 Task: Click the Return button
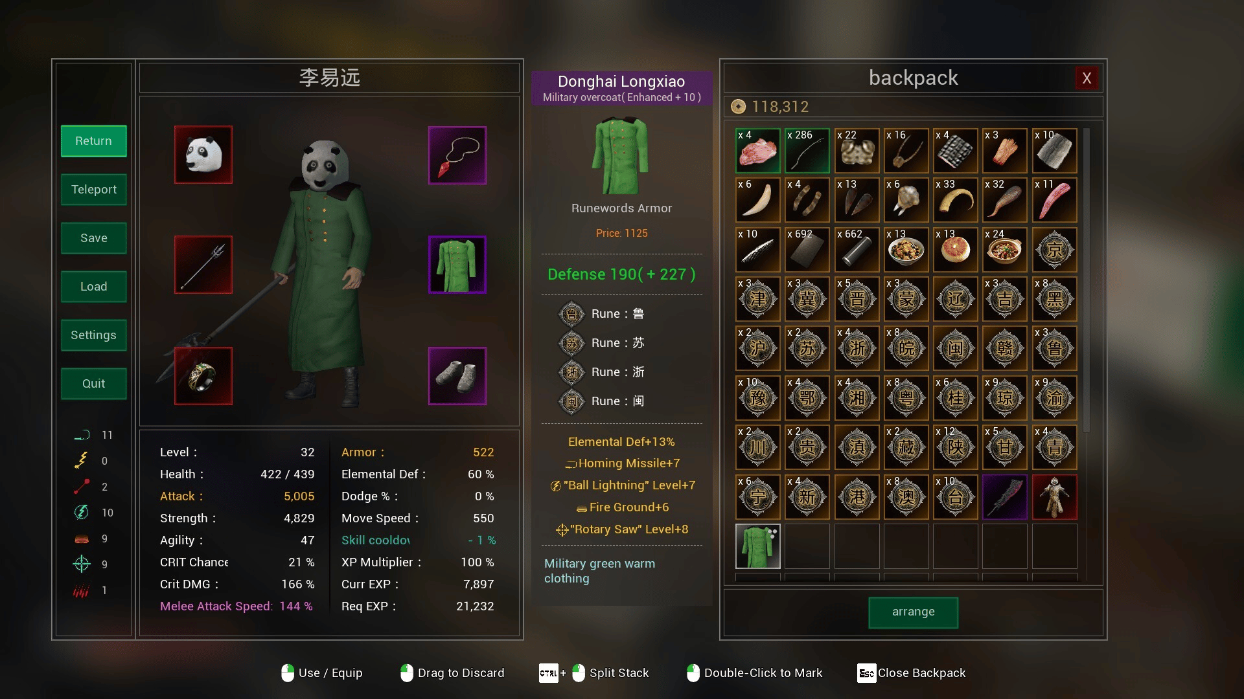pyautogui.click(x=94, y=141)
